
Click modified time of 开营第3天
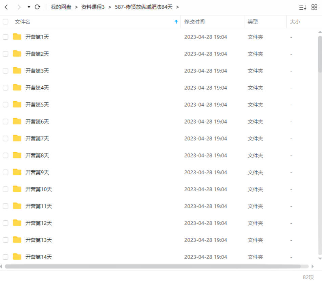point(206,71)
